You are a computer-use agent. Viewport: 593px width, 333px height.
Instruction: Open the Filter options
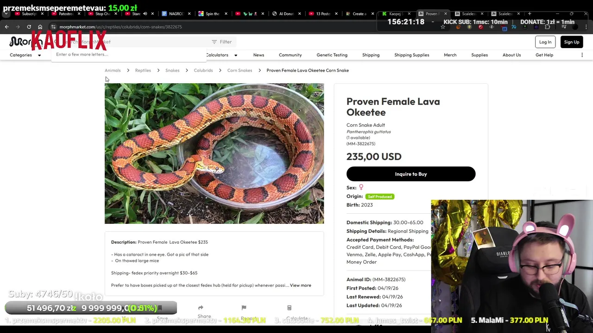point(221,42)
